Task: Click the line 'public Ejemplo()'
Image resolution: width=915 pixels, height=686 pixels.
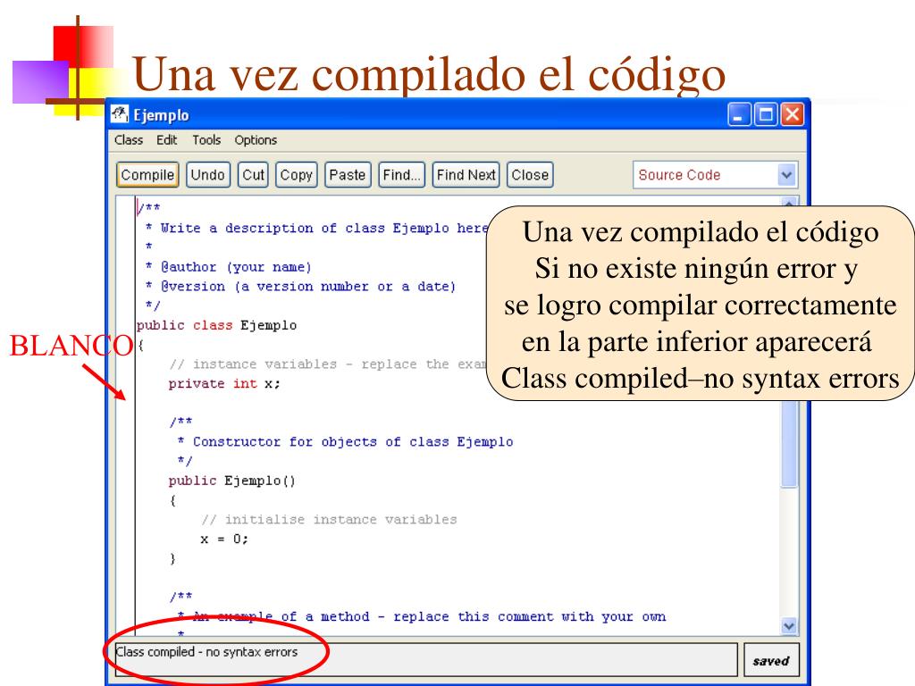Action: click(231, 481)
